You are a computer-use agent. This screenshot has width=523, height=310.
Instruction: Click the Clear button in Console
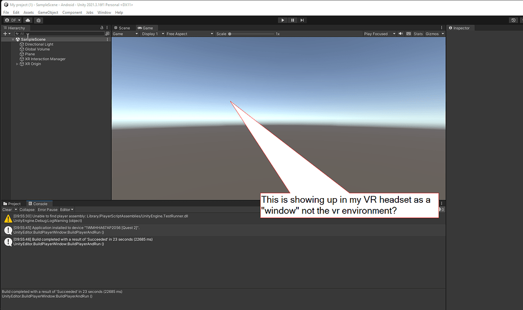pyautogui.click(x=8, y=209)
